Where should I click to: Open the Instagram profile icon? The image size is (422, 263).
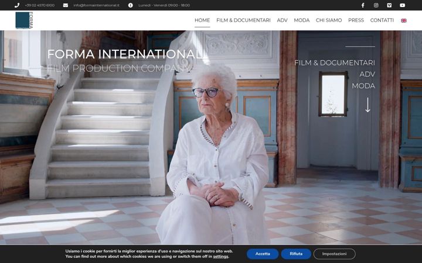376,5
